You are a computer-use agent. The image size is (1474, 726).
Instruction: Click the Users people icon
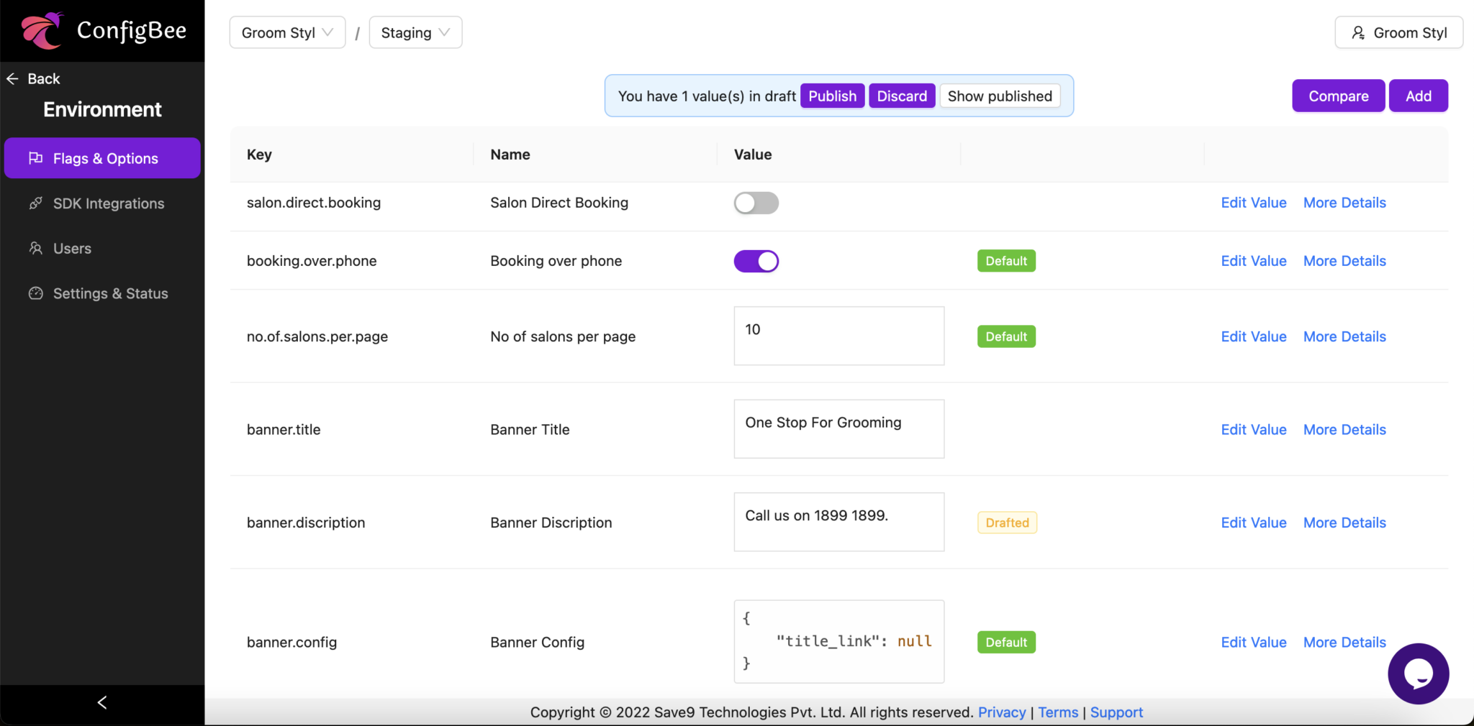[36, 248]
